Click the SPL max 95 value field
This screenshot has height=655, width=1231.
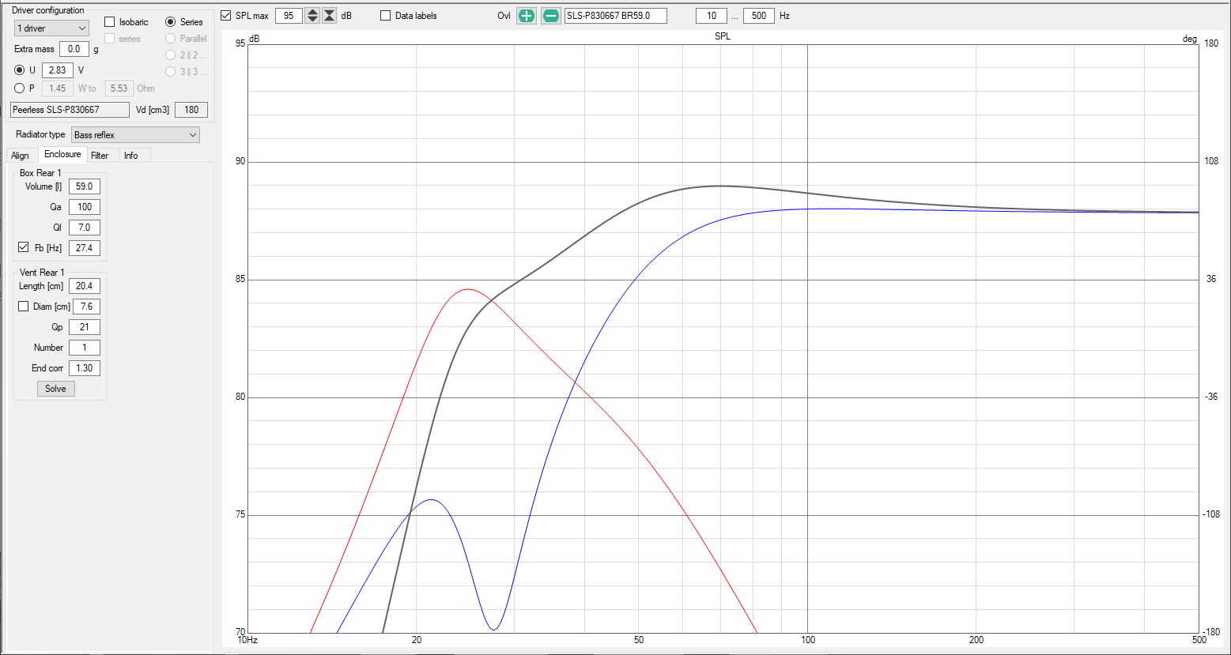(289, 16)
